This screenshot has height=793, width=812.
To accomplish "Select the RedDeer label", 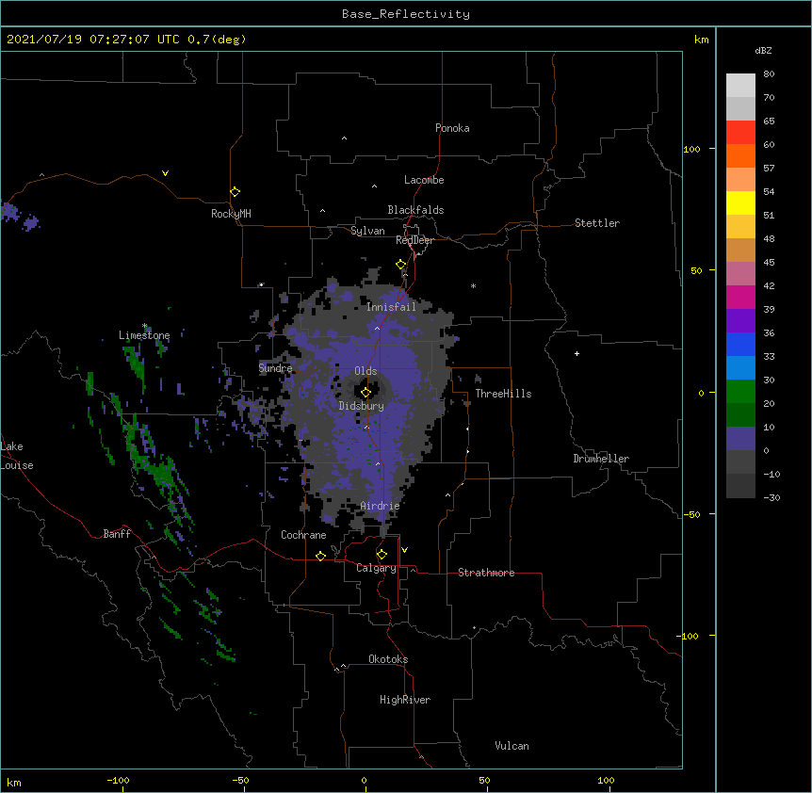I will (x=414, y=240).
